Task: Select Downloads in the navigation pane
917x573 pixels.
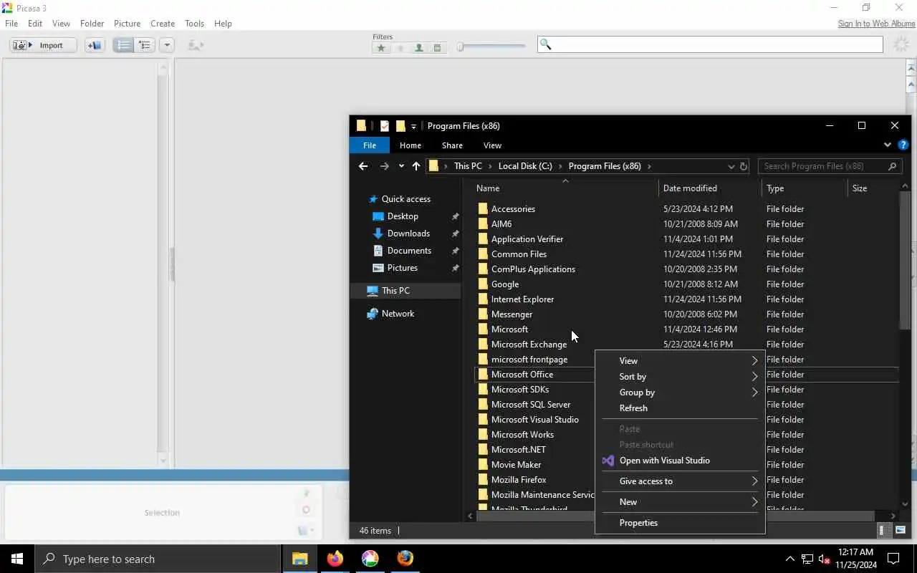Action: 408,233
